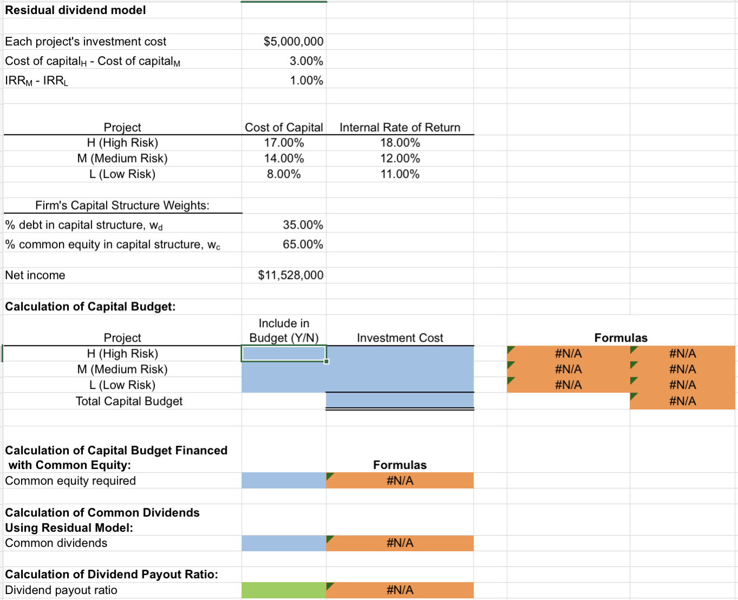Click the error indicator on Common equity required formula

pyautogui.click(x=329, y=477)
